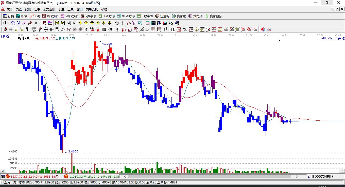Click the 关注线=3.8792 value

click(45, 38)
